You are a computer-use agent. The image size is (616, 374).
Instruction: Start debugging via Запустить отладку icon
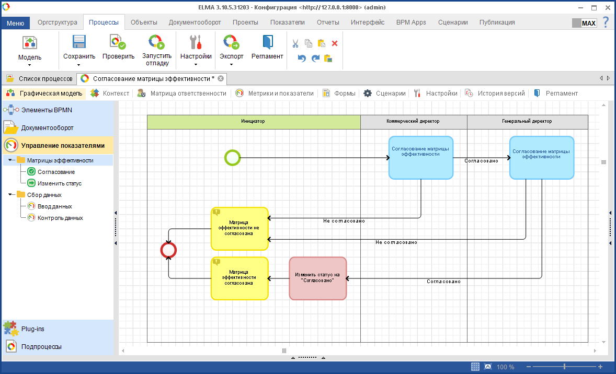tap(156, 42)
